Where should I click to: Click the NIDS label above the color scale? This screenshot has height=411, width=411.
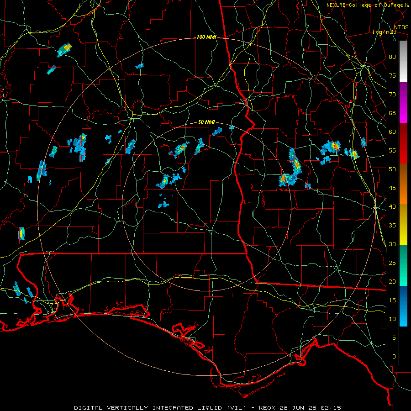click(401, 27)
